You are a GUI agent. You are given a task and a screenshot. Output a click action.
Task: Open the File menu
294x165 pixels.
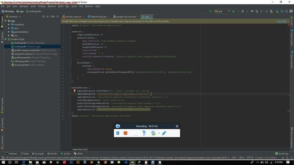pos(3,6)
